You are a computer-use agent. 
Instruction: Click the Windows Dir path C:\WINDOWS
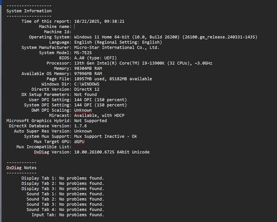88,84
